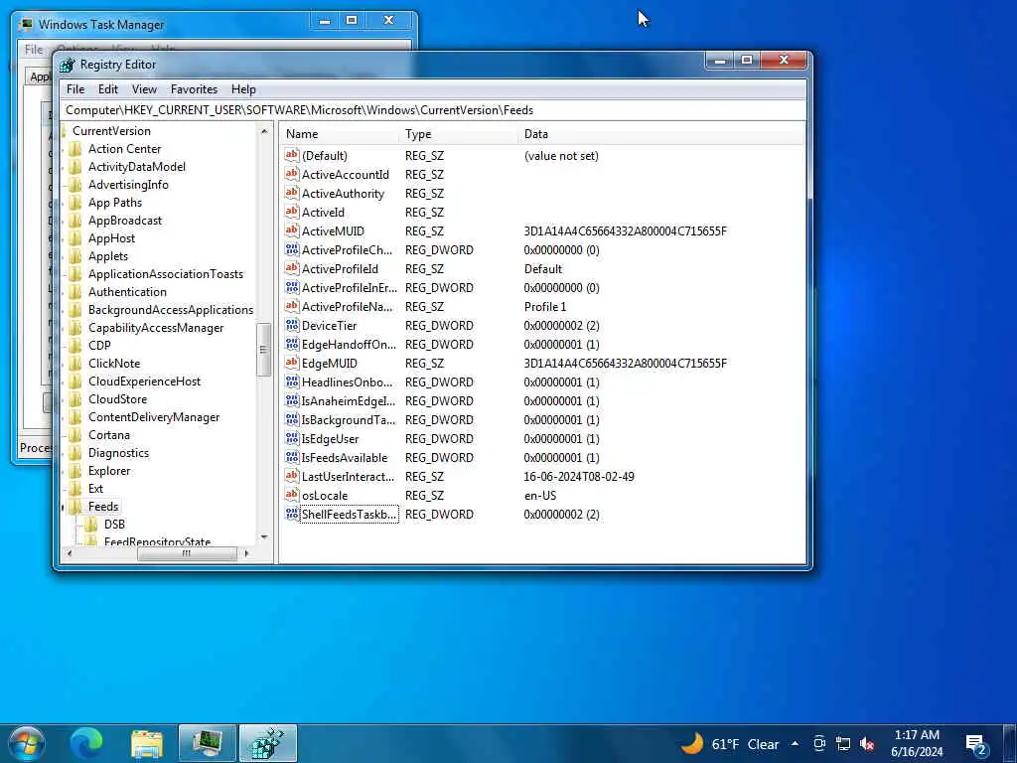Viewport: 1017px width, 763px height.
Task: Collapse the Feeds tree node arrow
Action: 64,507
